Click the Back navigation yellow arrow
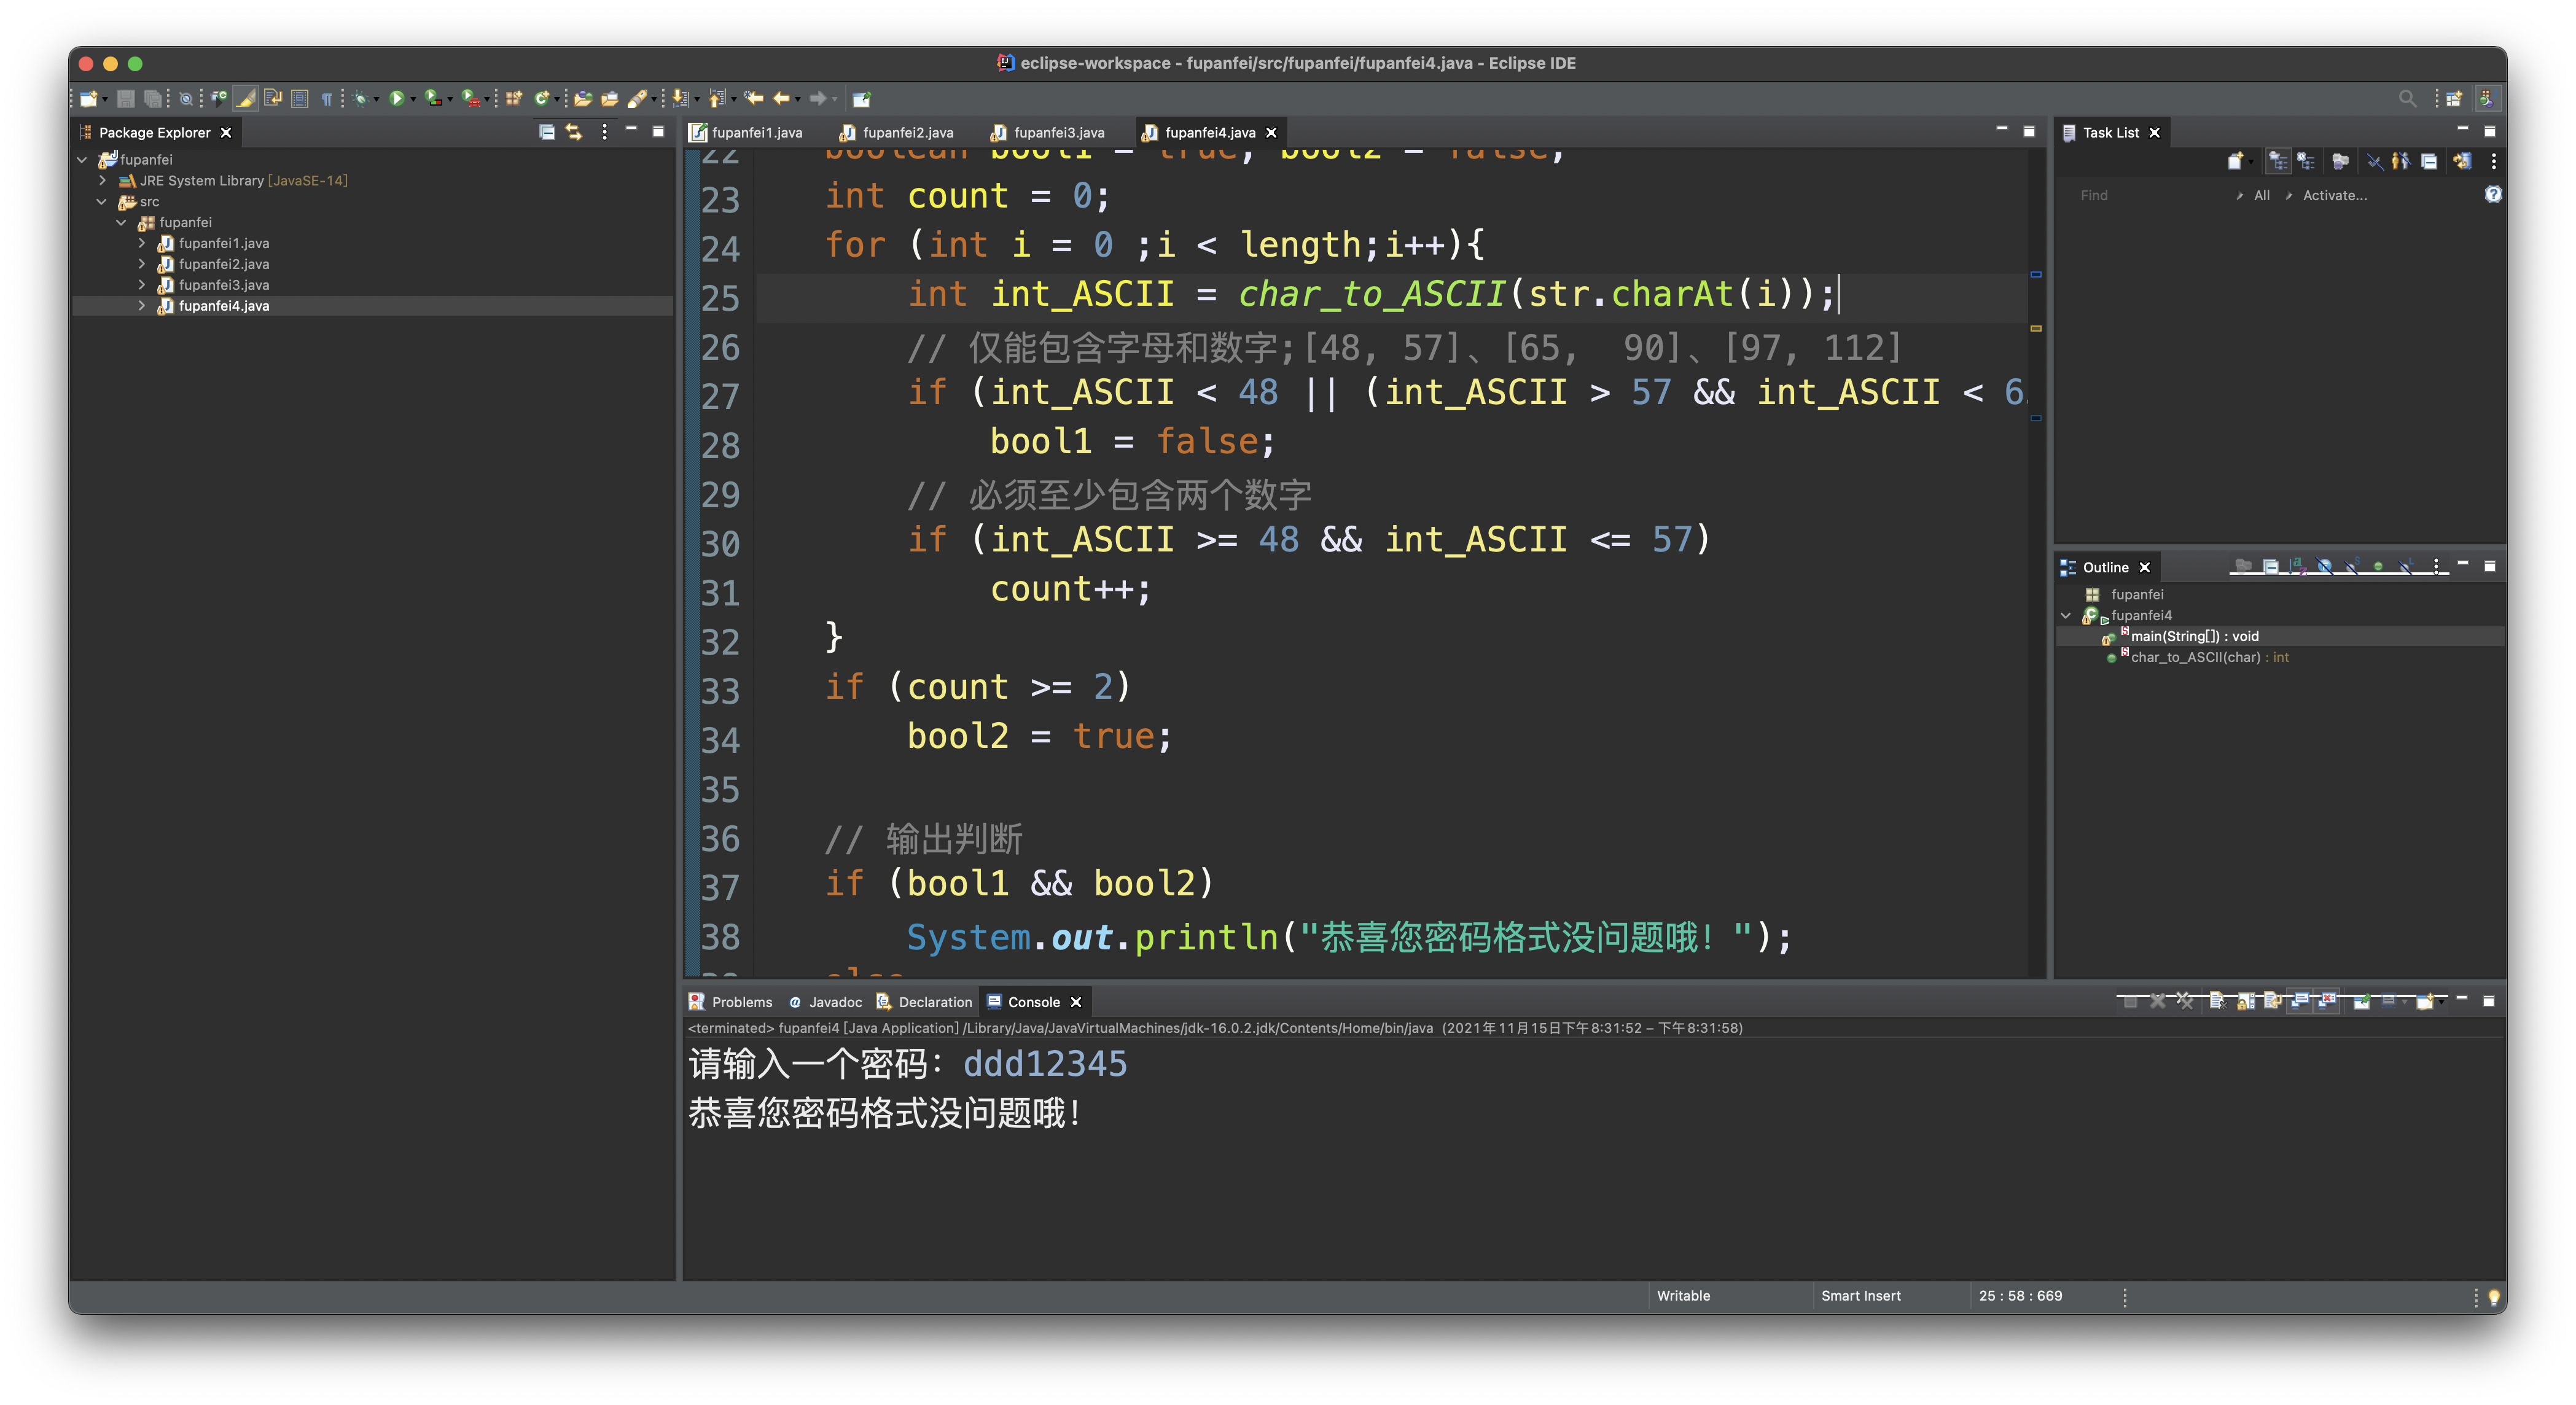 coord(781,98)
